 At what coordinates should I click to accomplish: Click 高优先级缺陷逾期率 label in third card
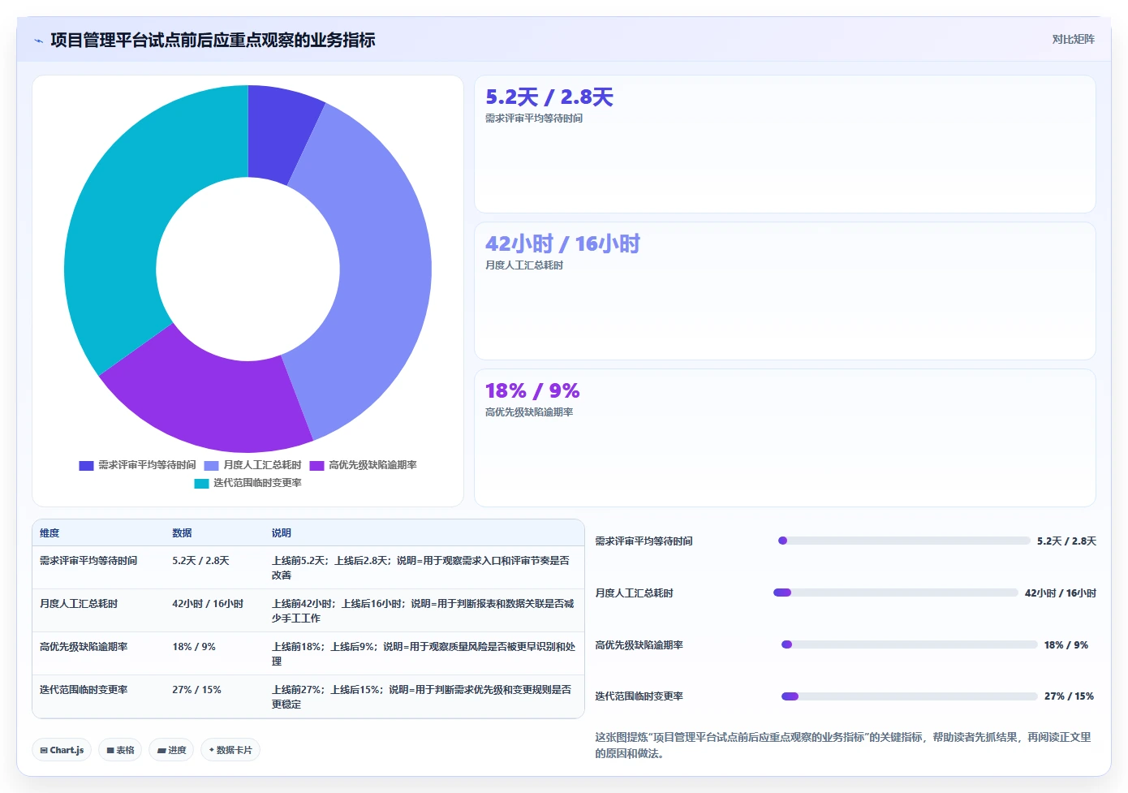pyautogui.click(x=529, y=412)
